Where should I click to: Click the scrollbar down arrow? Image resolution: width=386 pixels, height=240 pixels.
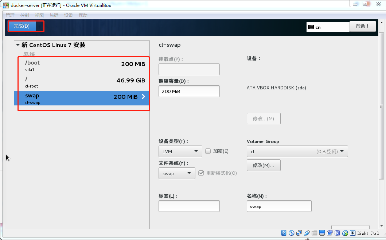tap(382, 226)
